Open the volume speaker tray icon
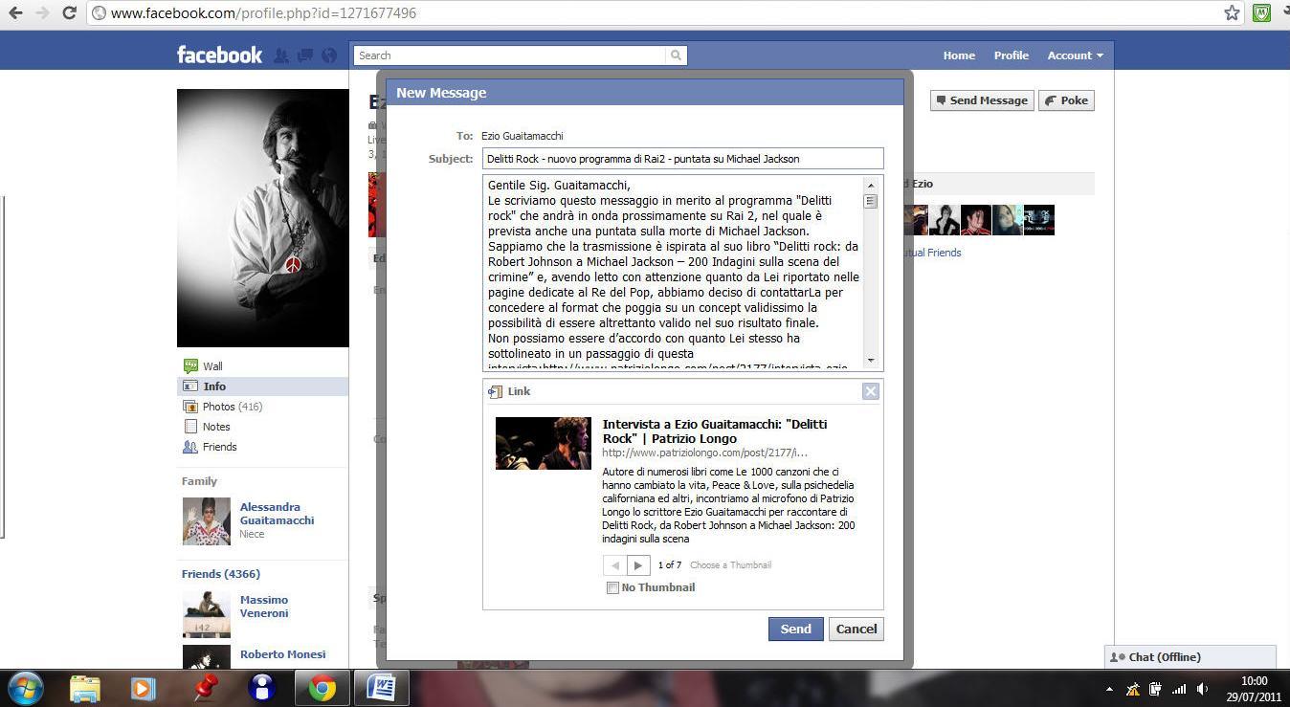Viewport: 1290px width, 707px height. point(1203,689)
